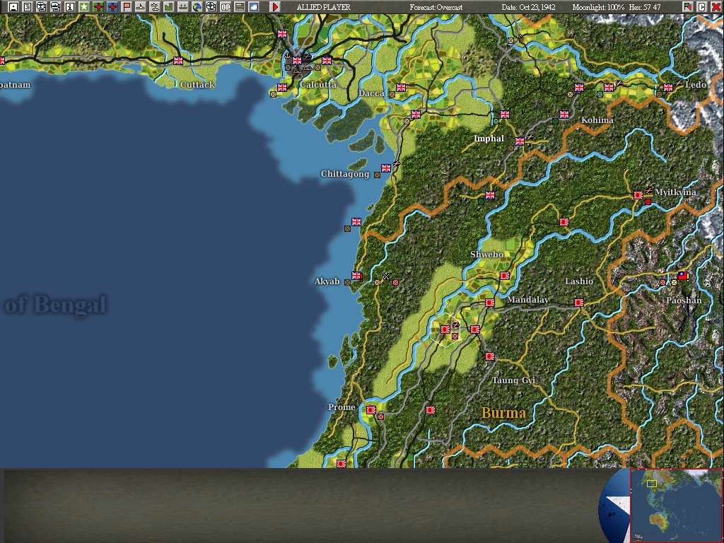Click the world minimap thumbnail
724x543 pixels.
point(676,506)
